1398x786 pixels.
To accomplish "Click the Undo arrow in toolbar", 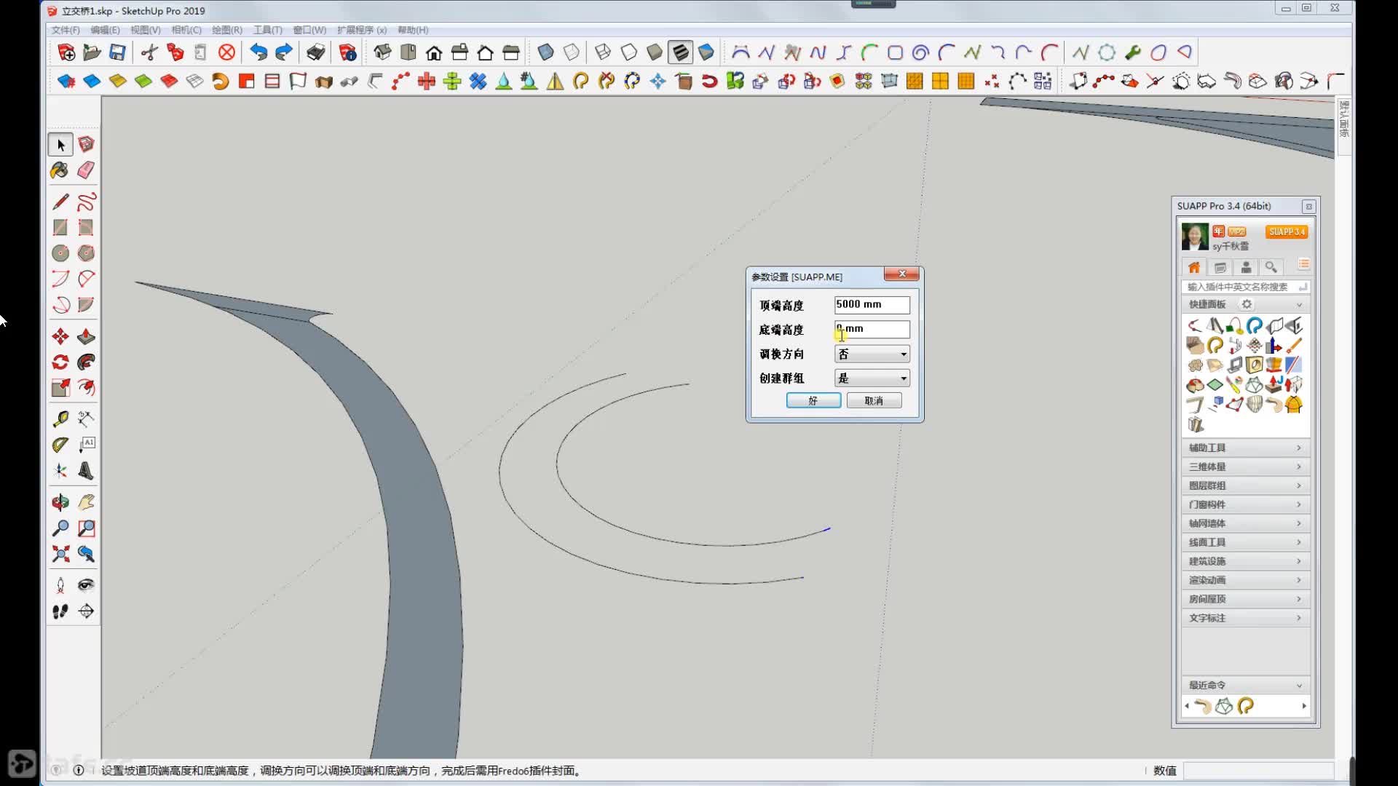I will click(258, 52).
